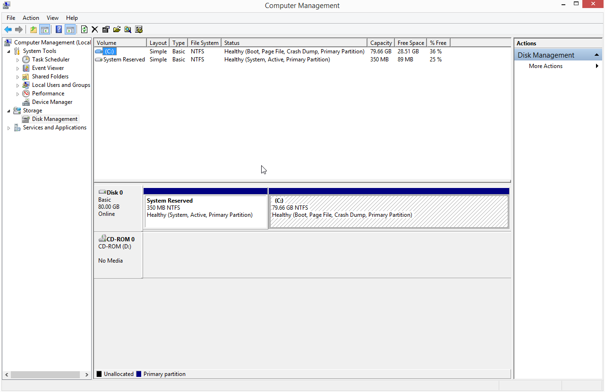Click the Up One Level folder icon
The width and height of the screenshot is (605, 392).
tap(33, 30)
